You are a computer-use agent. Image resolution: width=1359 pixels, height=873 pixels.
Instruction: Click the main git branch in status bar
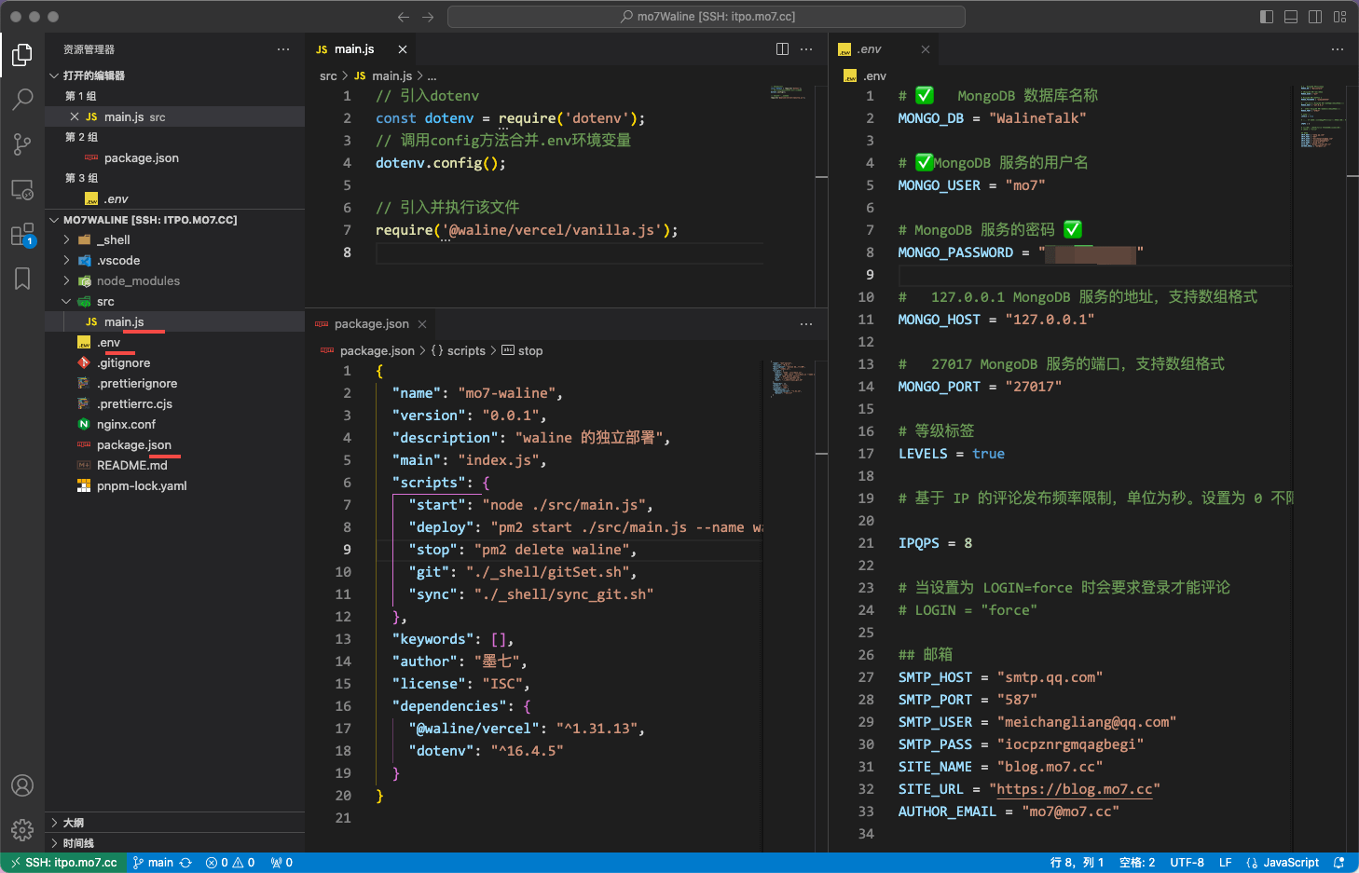click(153, 863)
